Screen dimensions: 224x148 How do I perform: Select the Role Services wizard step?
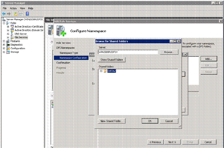(63, 43)
